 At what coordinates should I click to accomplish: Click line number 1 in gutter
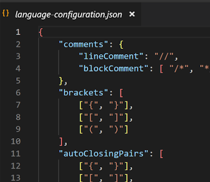(x=18, y=32)
